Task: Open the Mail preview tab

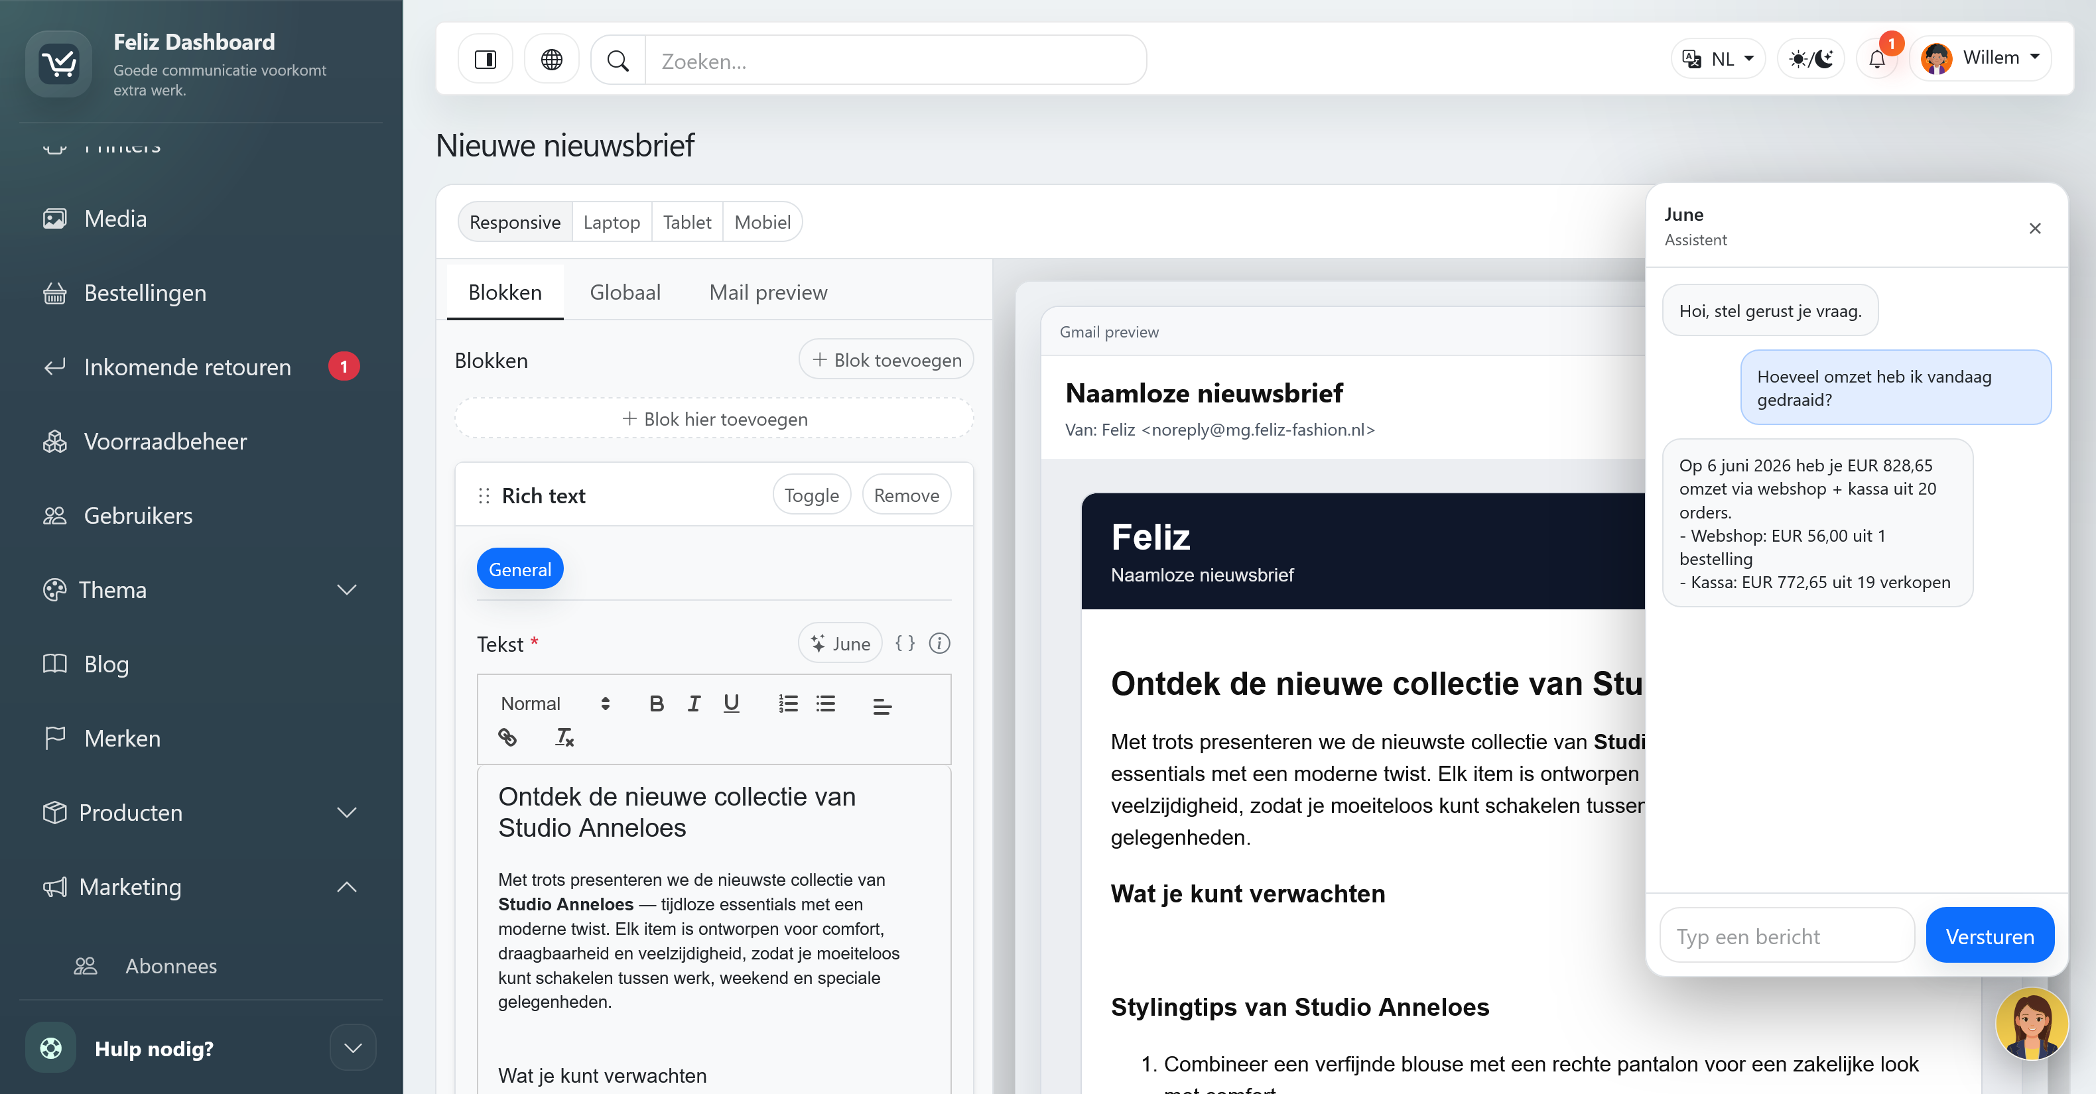Action: tap(767, 292)
